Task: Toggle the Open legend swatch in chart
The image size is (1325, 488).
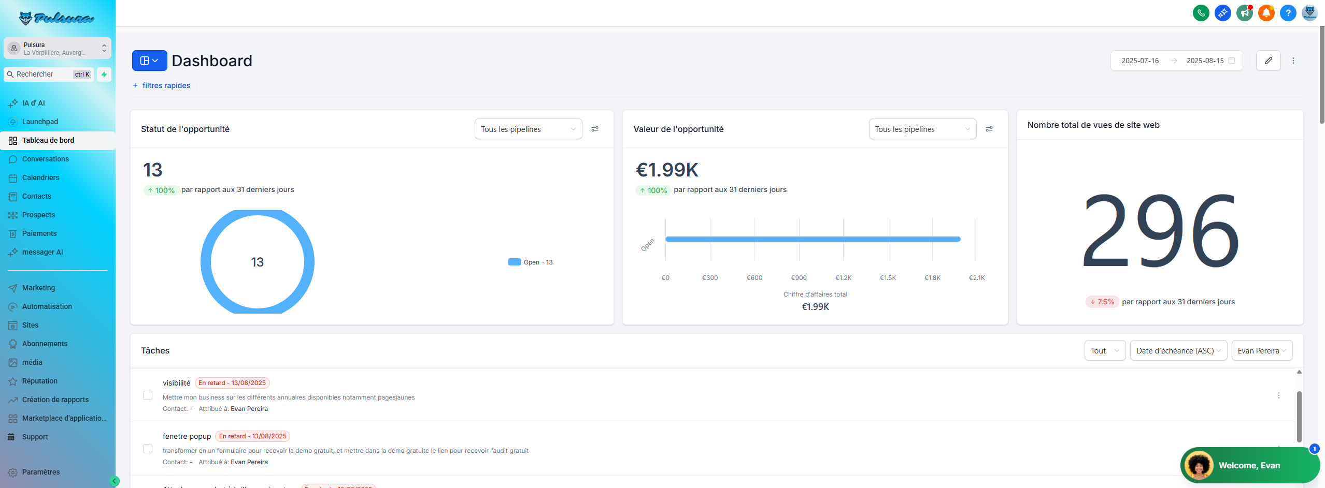Action: (514, 262)
